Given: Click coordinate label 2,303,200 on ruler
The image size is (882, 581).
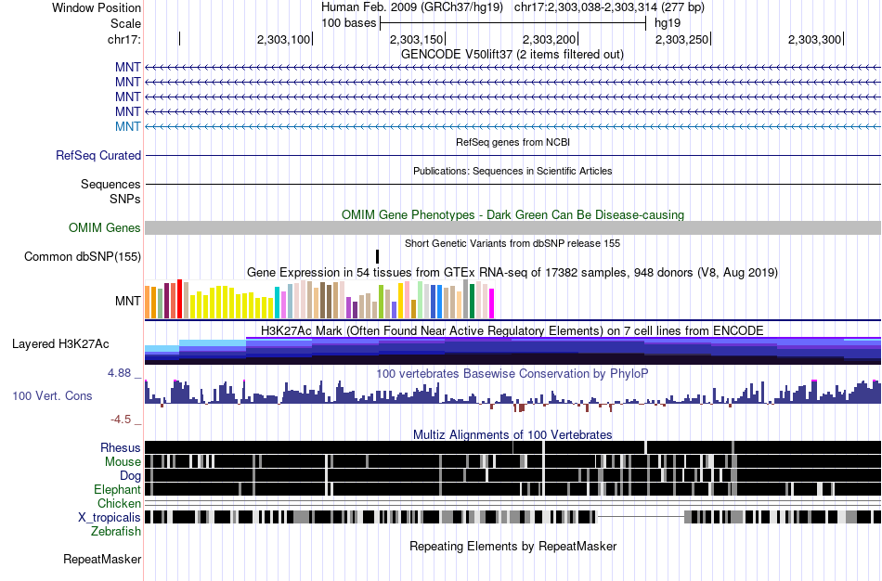Looking at the screenshot, I should [549, 39].
